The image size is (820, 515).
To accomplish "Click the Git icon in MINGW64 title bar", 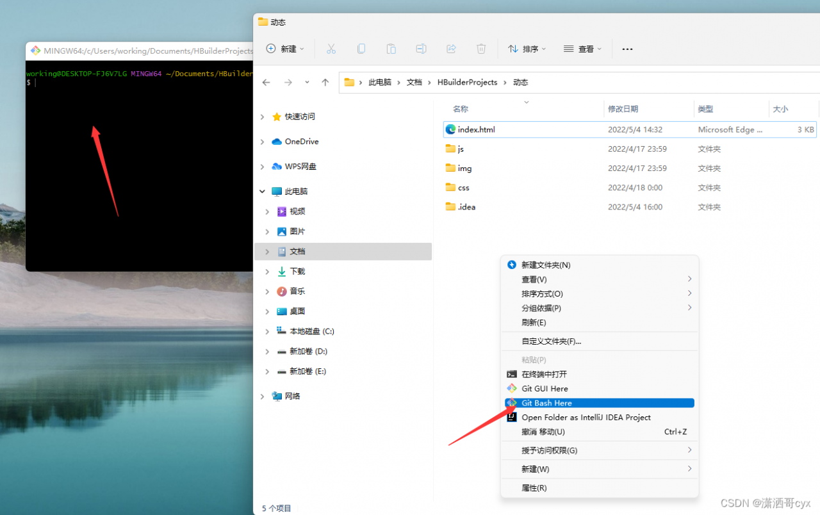I will 36,51.
